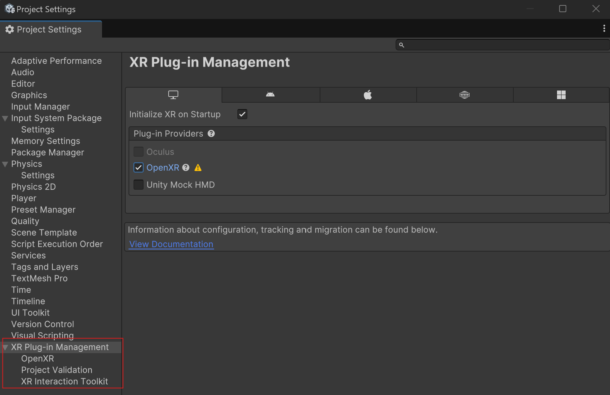Screen dimensions: 610x395
Task: Select the desktop standalone platform tab
Action: pos(173,95)
